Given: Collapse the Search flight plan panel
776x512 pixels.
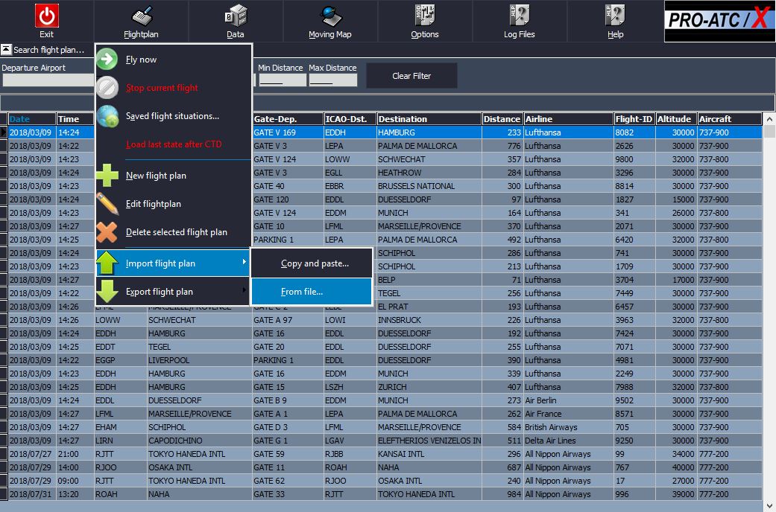Looking at the screenshot, I should [7, 49].
